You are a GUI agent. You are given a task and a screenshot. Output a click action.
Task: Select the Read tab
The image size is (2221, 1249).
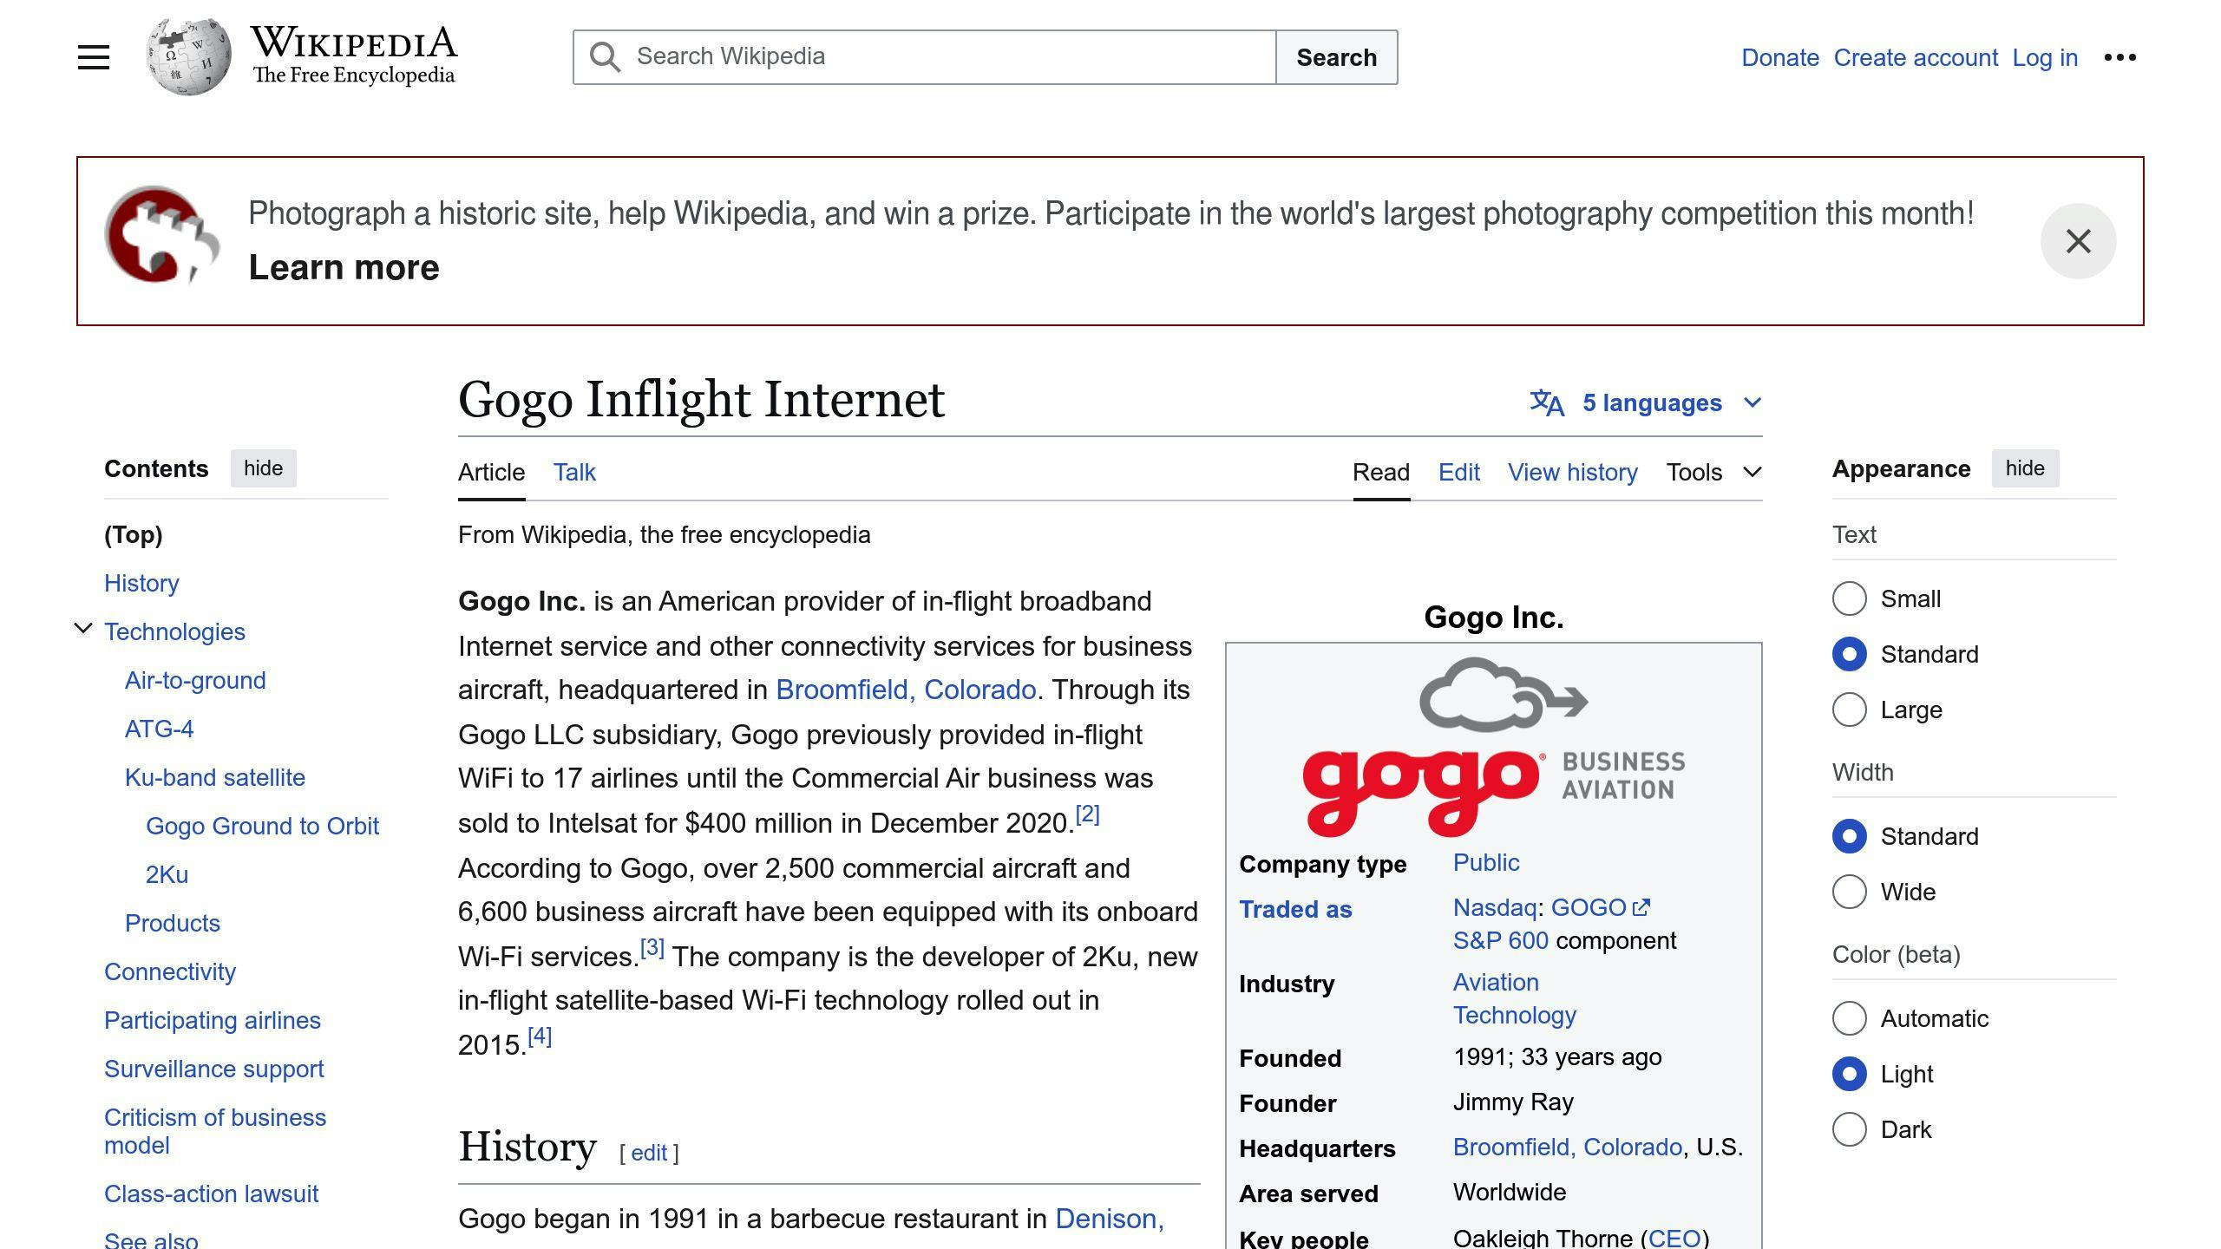1381,472
